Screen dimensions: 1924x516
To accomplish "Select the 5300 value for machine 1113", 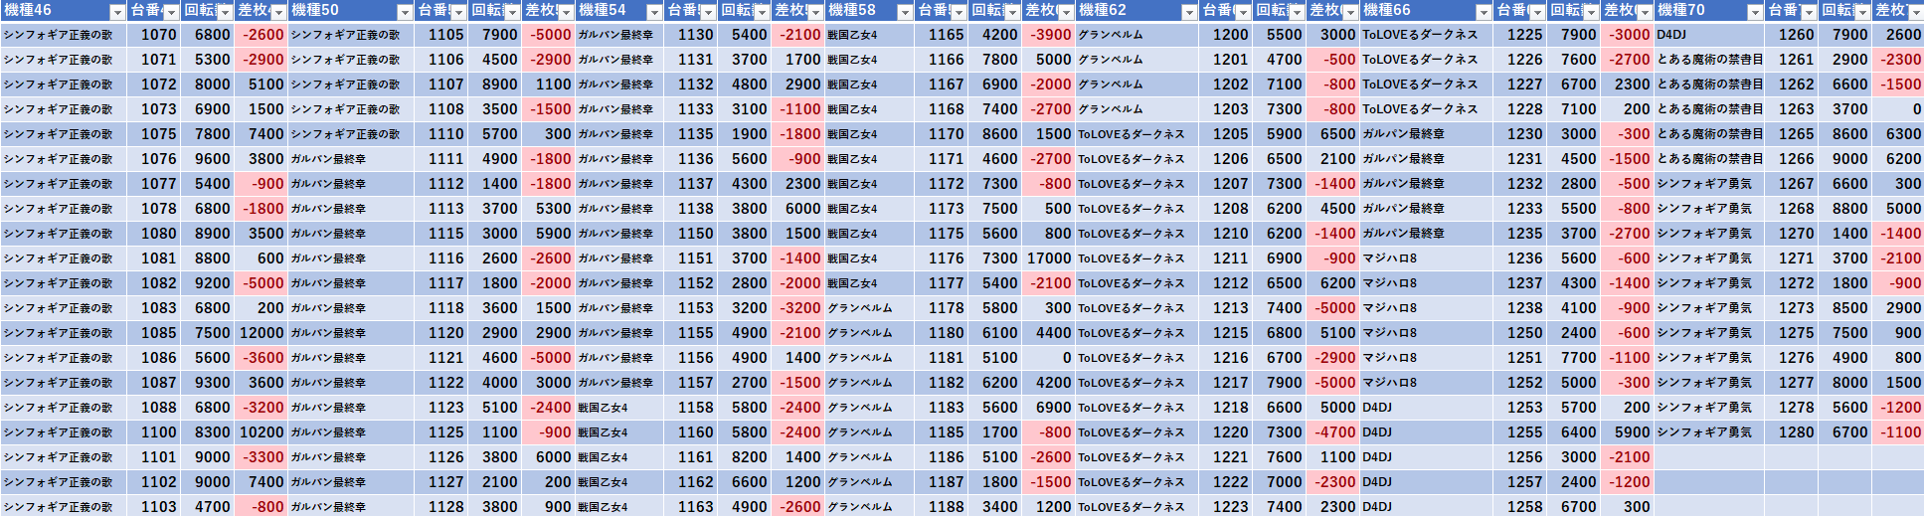I will click(x=548, y=209).
